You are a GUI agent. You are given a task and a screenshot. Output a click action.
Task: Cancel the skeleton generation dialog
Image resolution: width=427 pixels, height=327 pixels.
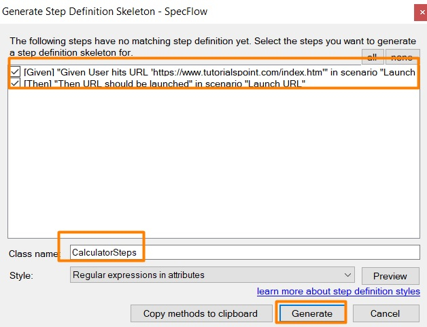tap(386, 313)
